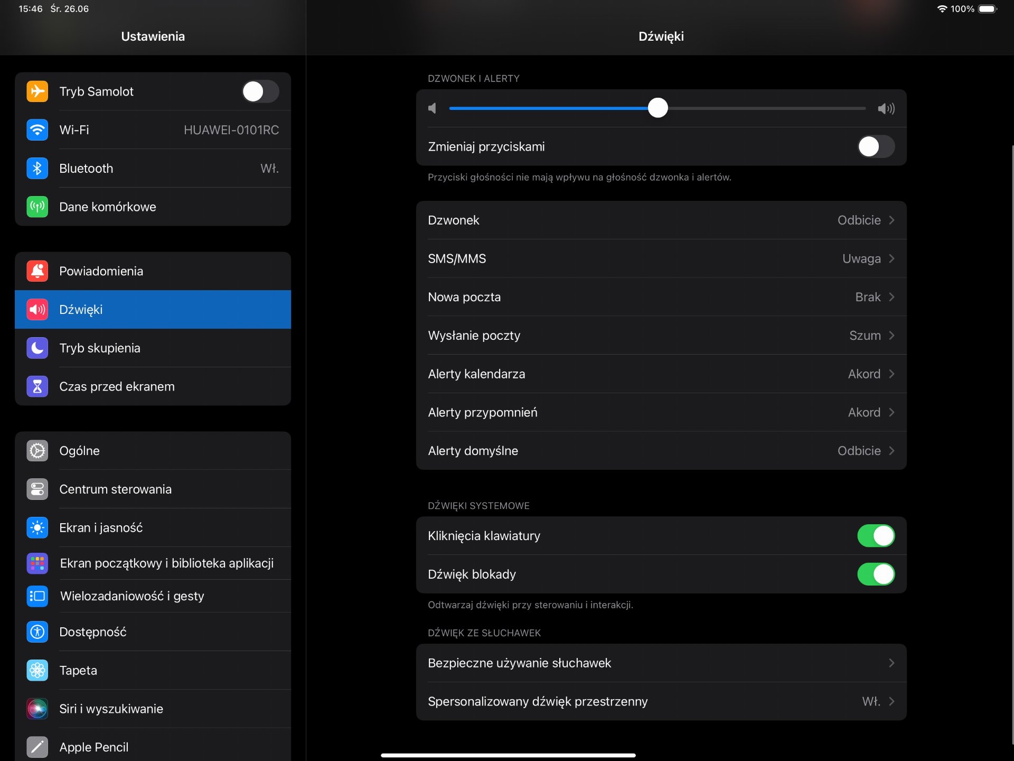The height and width of the screenshot is (761, 1014).
Task: Tap the Powiadomienia bell icon
Action: 37,271
